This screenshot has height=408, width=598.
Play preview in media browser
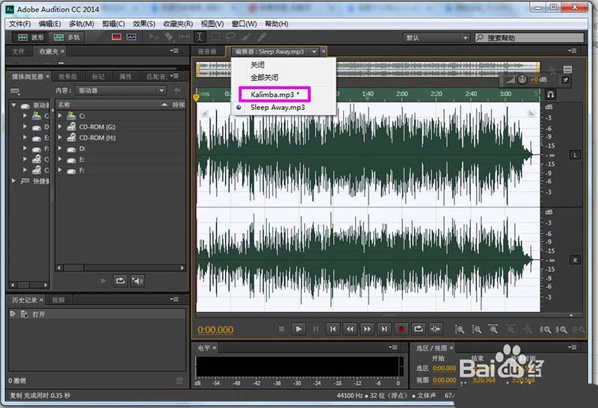[103, 281]
